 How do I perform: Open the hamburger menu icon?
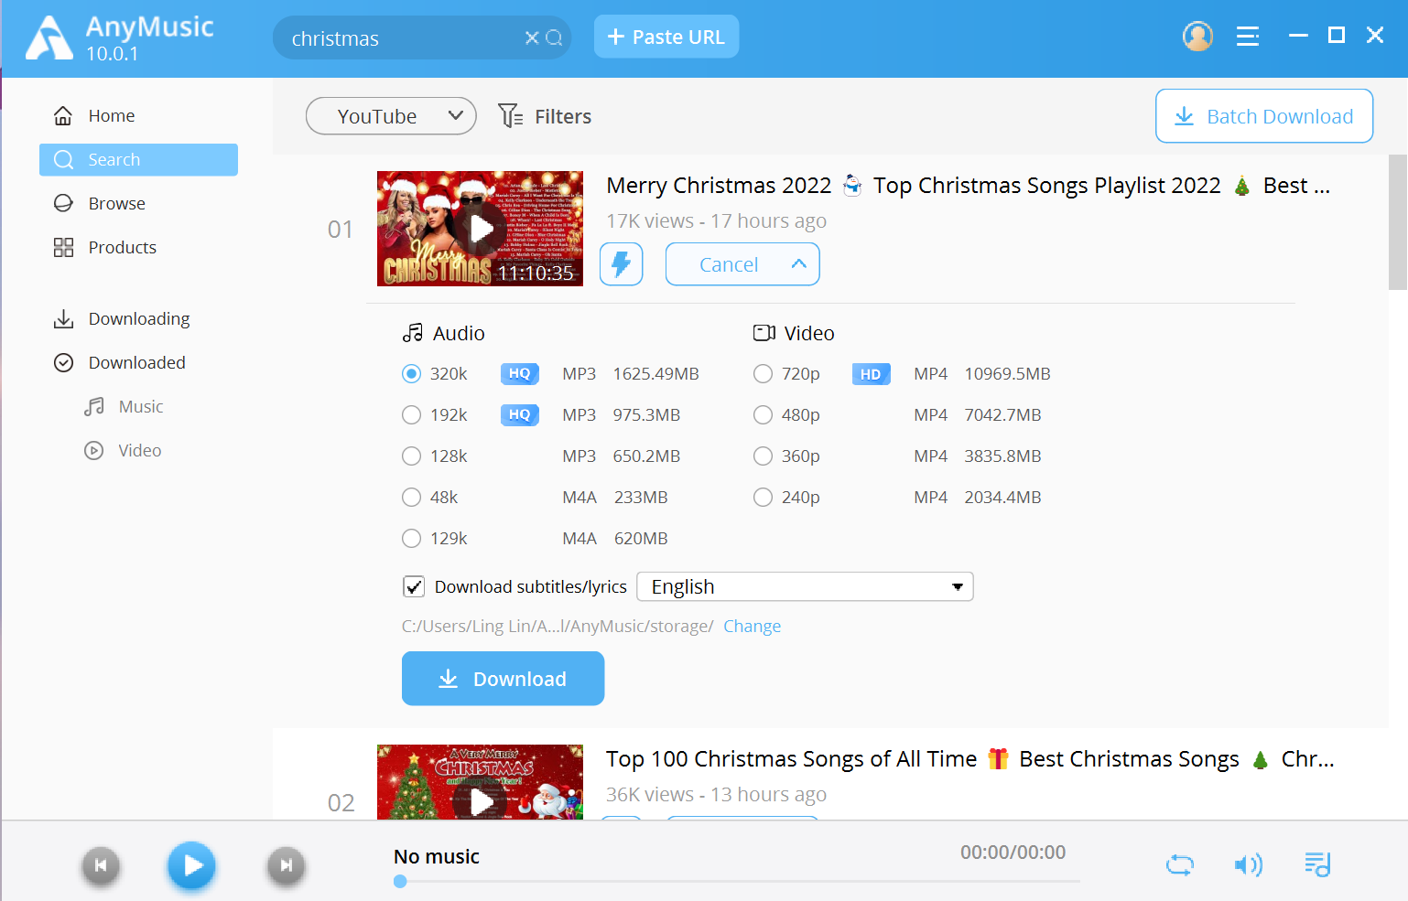click(1247, 37)
